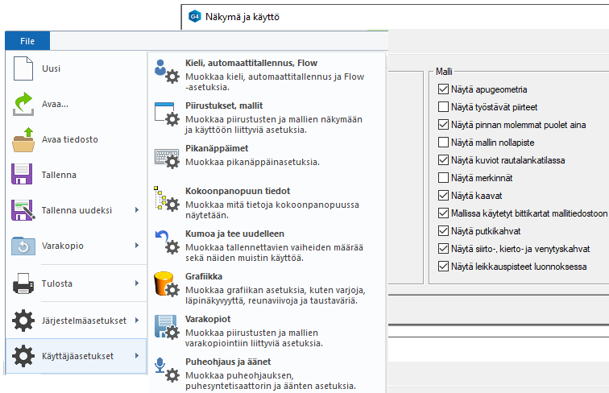The image size is (609, 393).
Task: Open Grafiikka settings via its icon
Action: pyautogui.click(x=165, y=283)
